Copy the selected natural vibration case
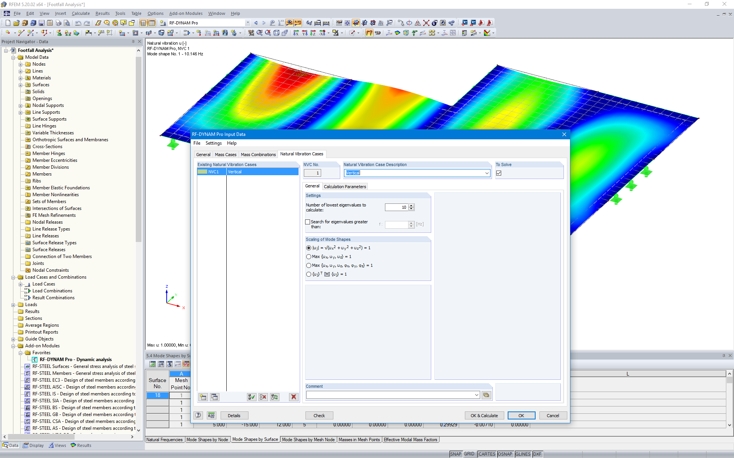 click(214, 397)
